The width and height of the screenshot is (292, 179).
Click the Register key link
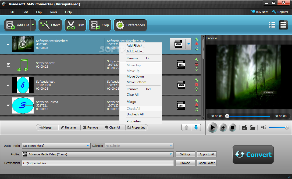280,12
